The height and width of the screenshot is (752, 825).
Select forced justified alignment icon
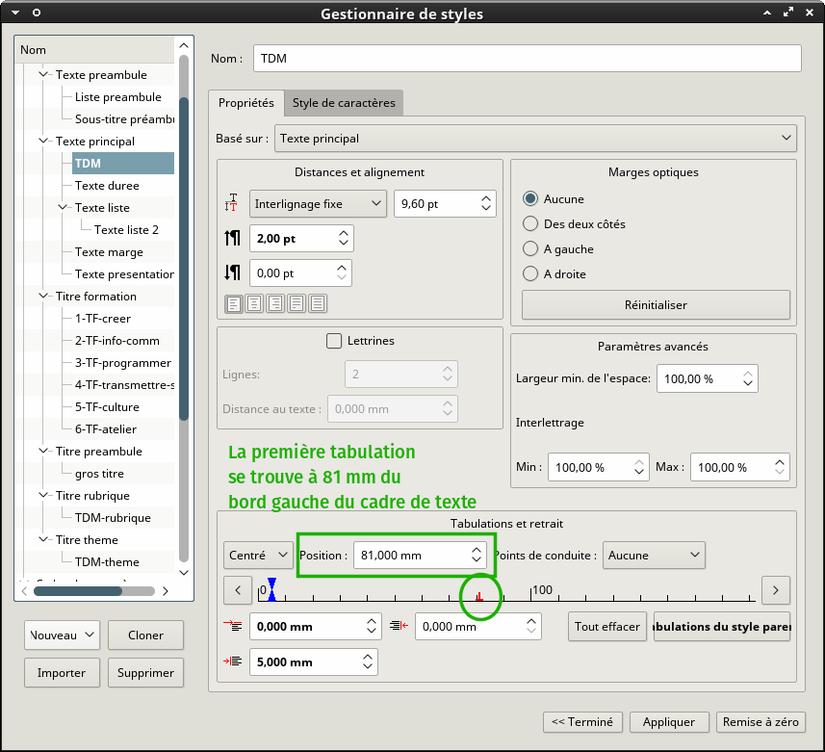pyautogui.click(x=318, y=303)
